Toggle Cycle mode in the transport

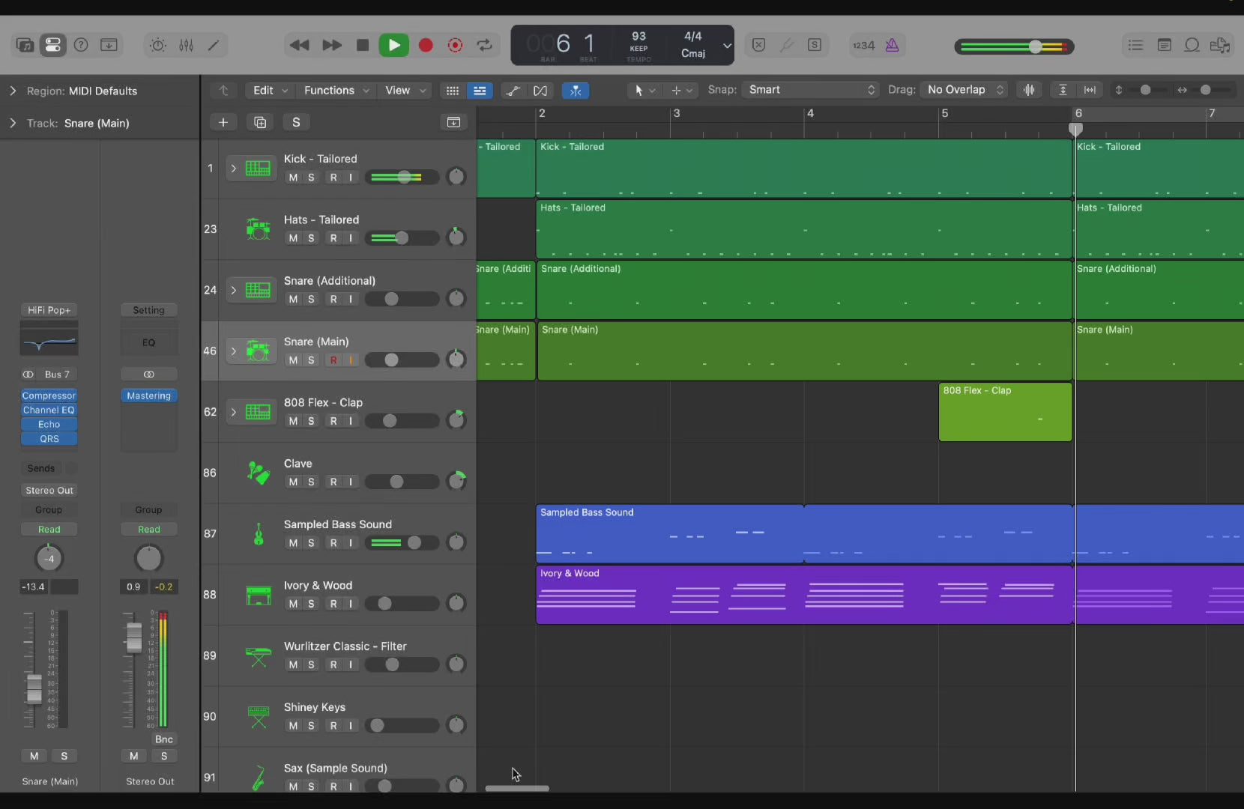coord(485,46)
